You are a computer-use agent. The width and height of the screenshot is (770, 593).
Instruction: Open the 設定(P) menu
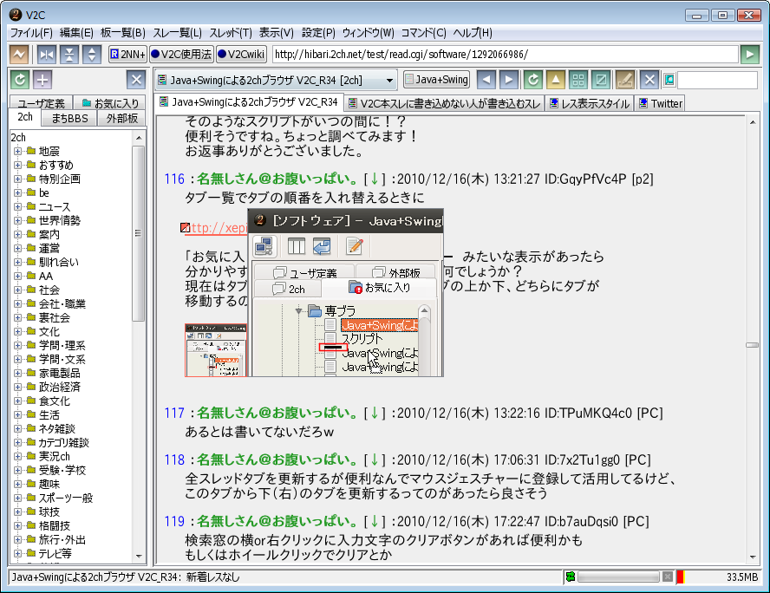[318, 33]
